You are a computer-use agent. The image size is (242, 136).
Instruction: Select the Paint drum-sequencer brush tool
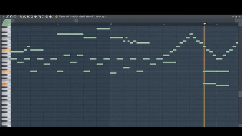[28, 17]
